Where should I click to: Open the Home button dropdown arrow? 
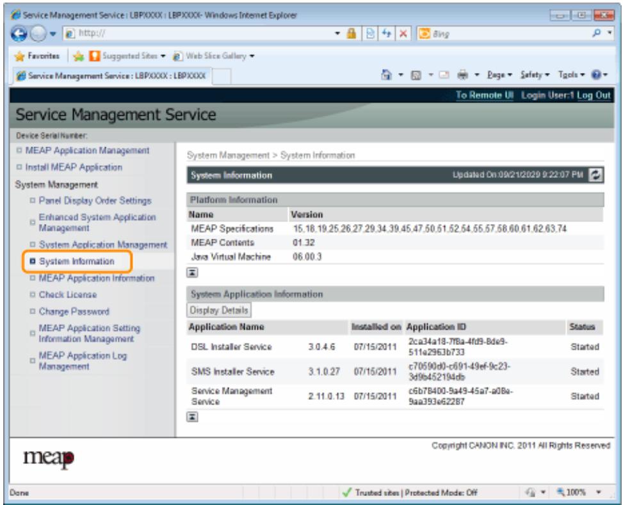[401, 75]
